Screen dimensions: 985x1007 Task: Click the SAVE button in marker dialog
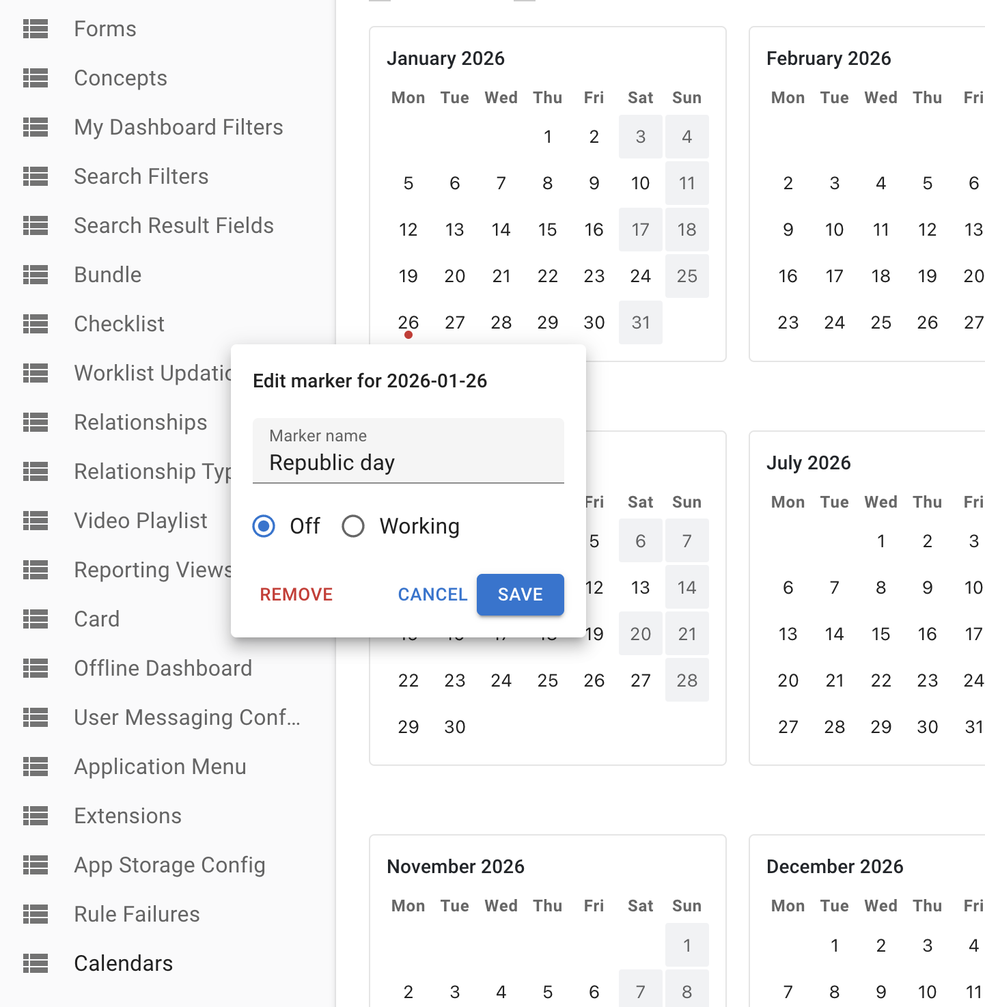tap(521, 594)
